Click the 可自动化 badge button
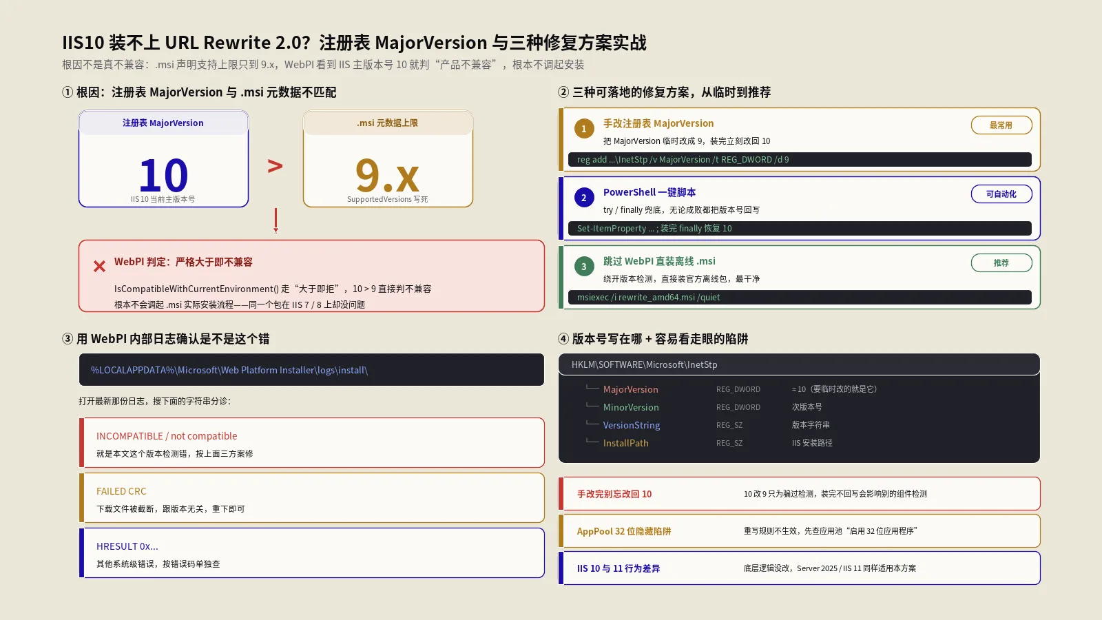The height and width of the screenshot is (620, 1102). [1001, 194]
